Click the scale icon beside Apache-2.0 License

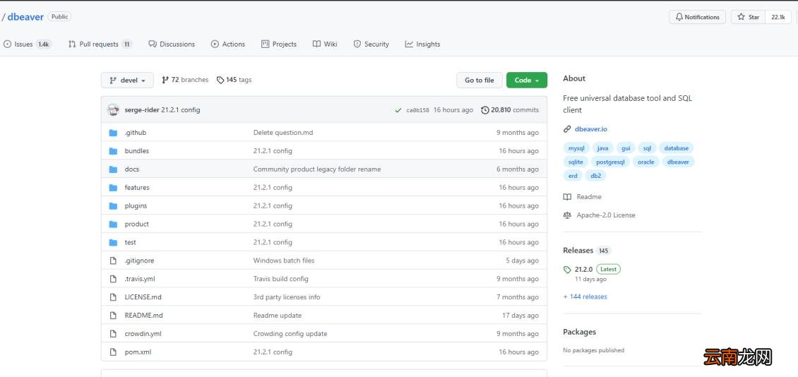567,215
